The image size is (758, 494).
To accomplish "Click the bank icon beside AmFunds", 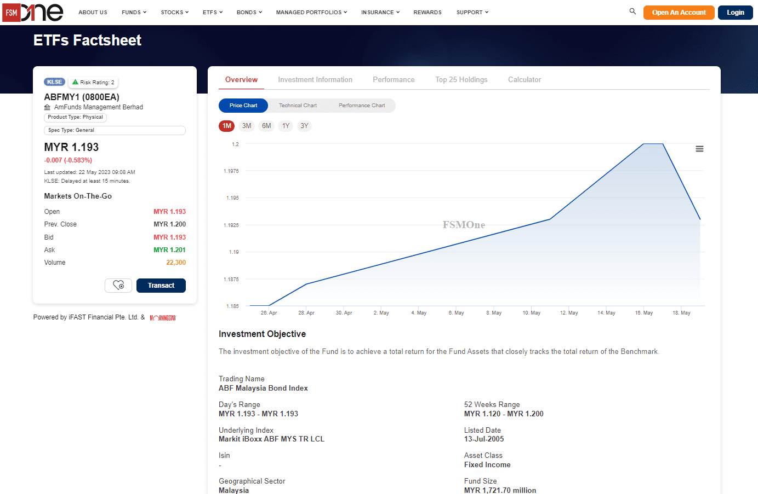I will [x=47, y=107].
